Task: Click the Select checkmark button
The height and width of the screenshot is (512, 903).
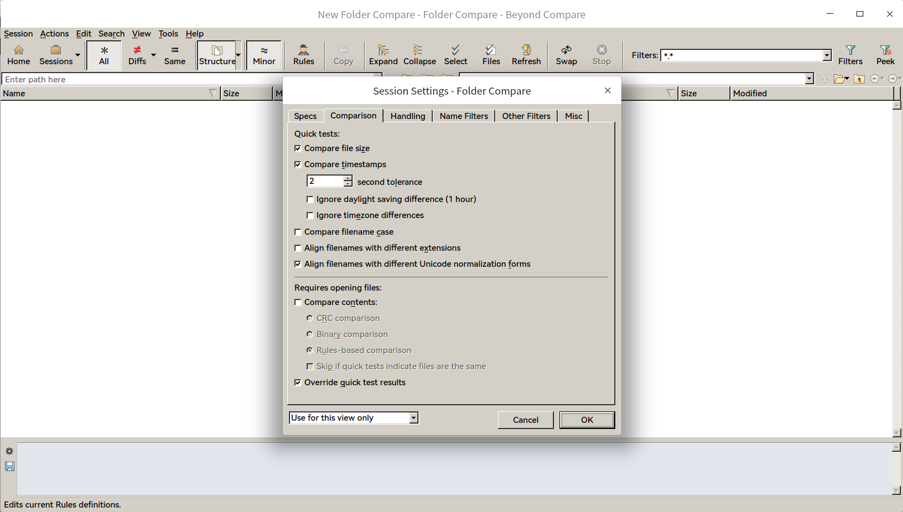Action: tap(455, 55)
